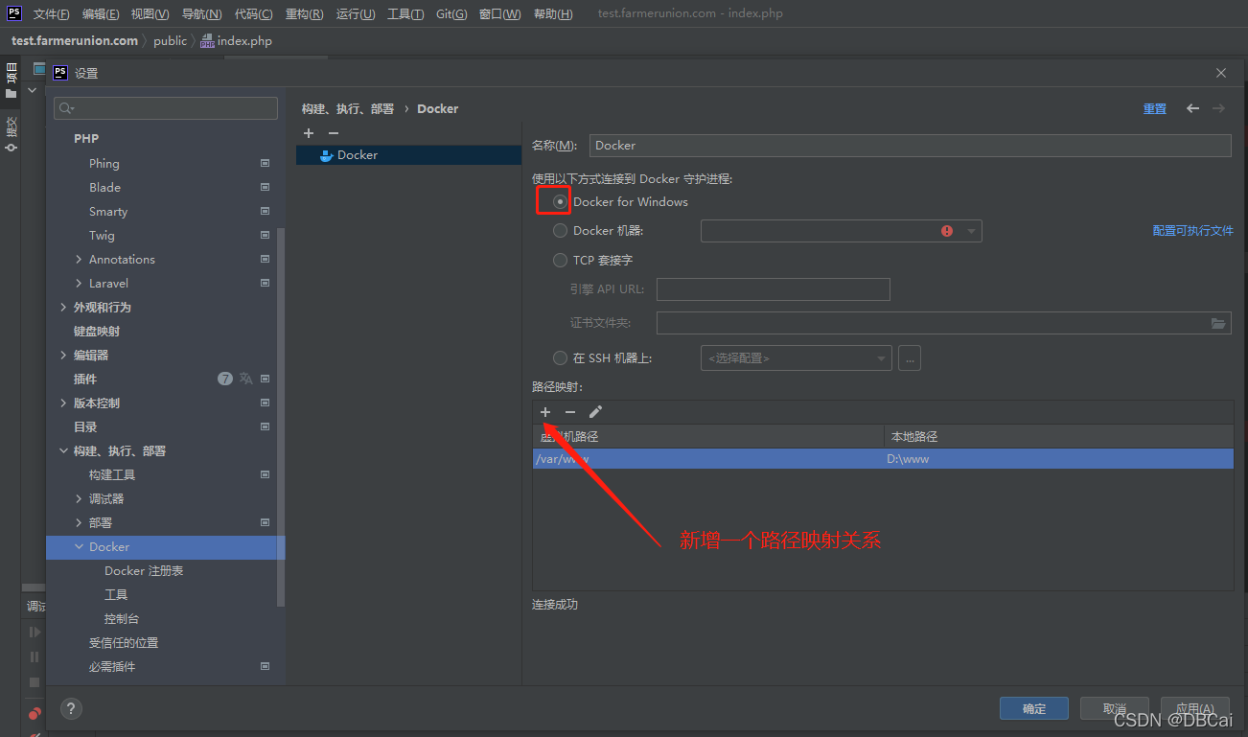Open the 受信任的位置 settings page
Image resolution: width=1248 pixels, height=737 pixels.
click(x=124, y=643)
